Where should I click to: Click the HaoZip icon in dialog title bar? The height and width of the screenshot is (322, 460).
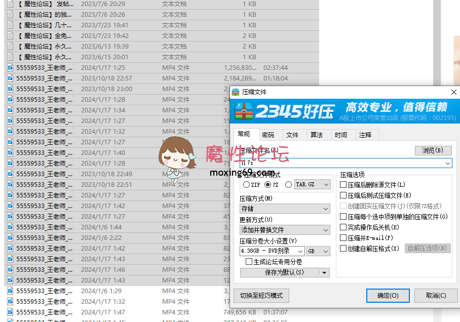235,92
